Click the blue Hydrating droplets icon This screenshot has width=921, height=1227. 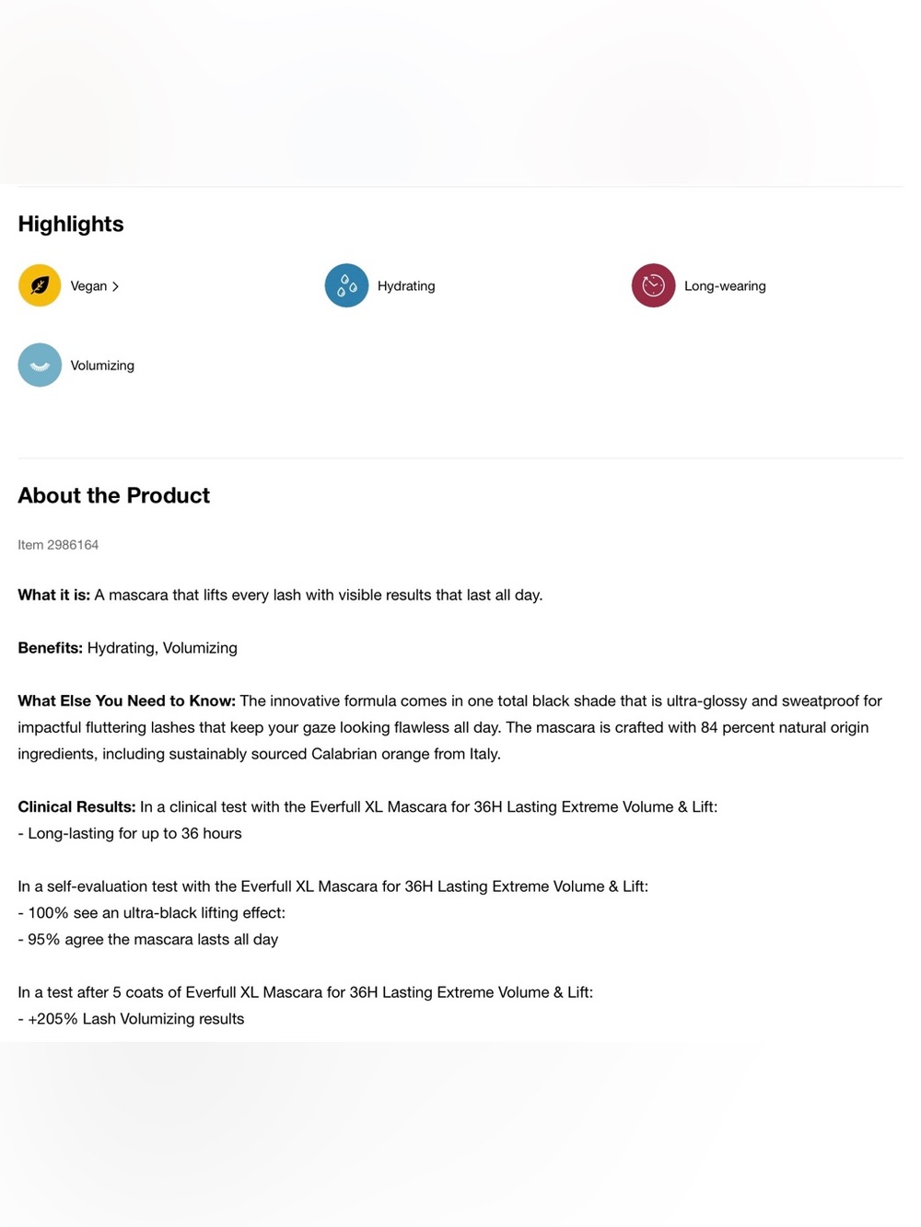tap(346, 285)
